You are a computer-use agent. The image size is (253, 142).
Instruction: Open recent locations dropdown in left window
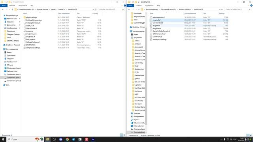(9, 9)
